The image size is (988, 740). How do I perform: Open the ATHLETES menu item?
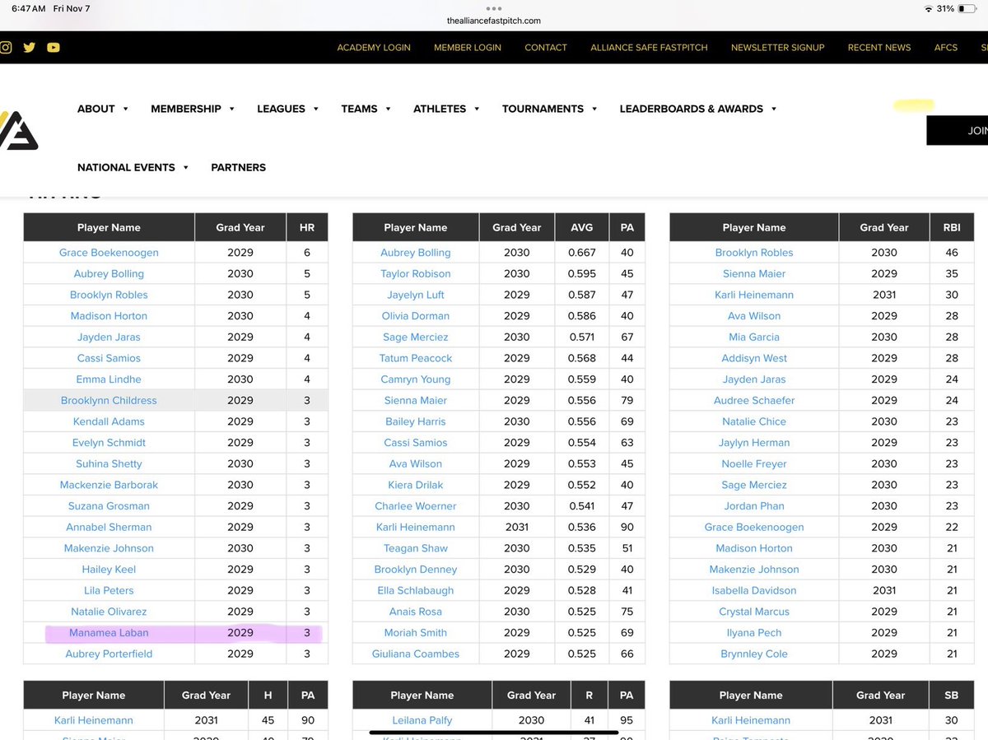(440, 109)
